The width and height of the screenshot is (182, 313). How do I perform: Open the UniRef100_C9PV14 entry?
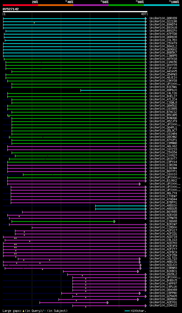pyautogui.click(x=163, y=162)
